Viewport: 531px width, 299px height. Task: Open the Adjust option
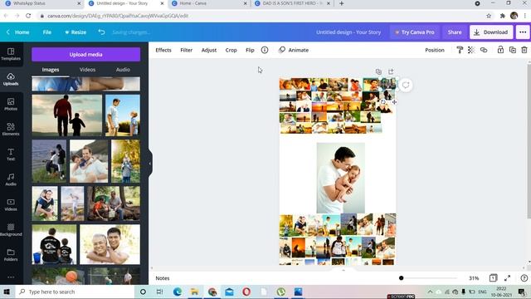coord(209,50)
